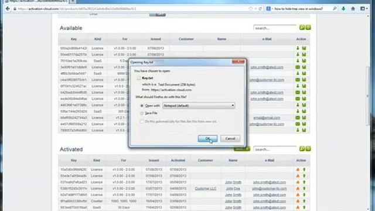Go back using the browser back arrow
375x211 pixels.
[8, 9]
